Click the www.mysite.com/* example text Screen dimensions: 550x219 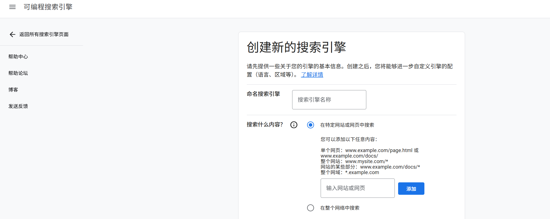point(366,161)
